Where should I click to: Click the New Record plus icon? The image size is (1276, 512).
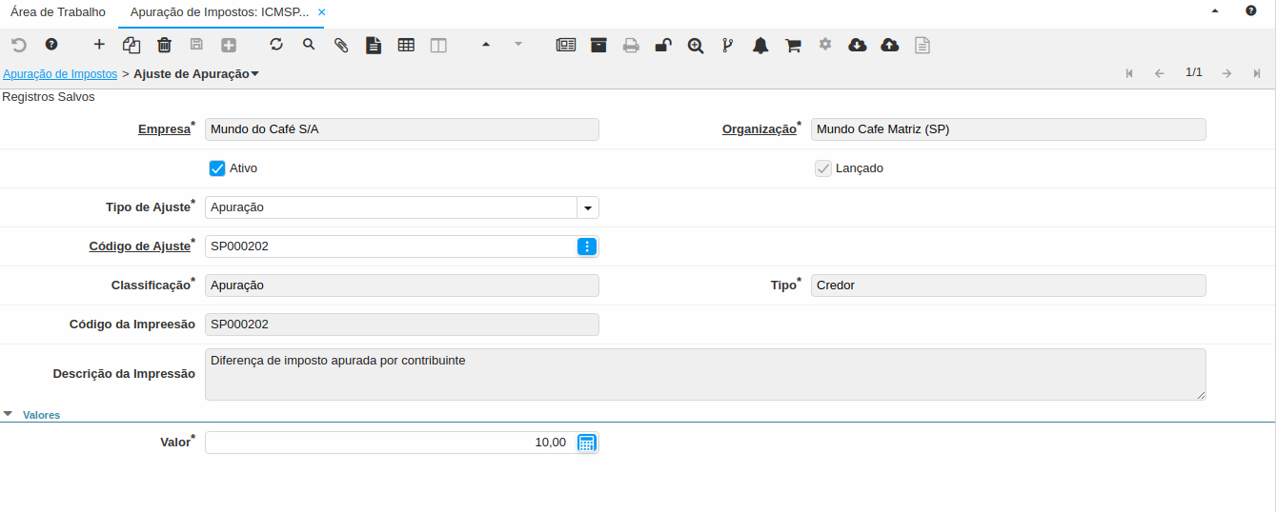point(99,45)
